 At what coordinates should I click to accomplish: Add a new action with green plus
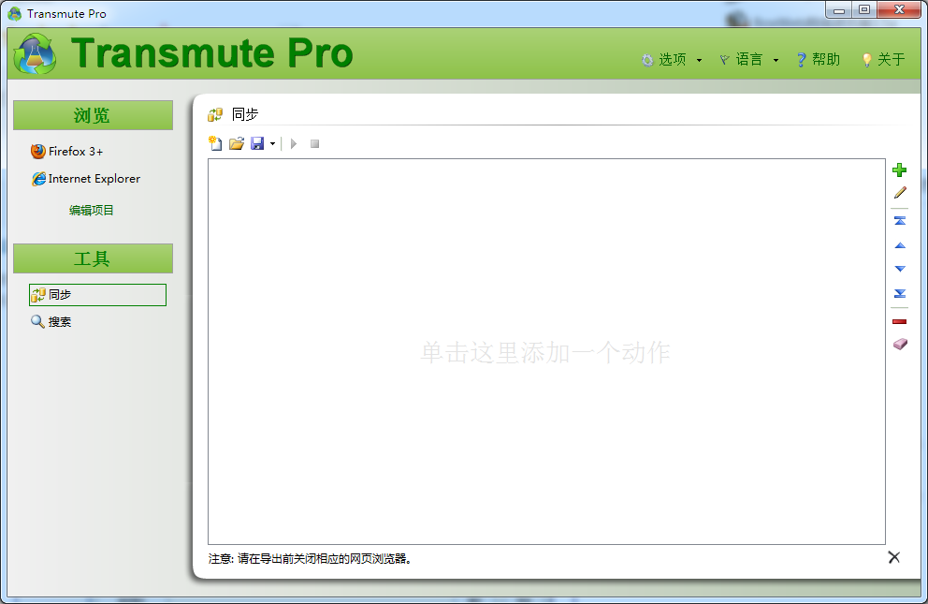tap(900, 169)
